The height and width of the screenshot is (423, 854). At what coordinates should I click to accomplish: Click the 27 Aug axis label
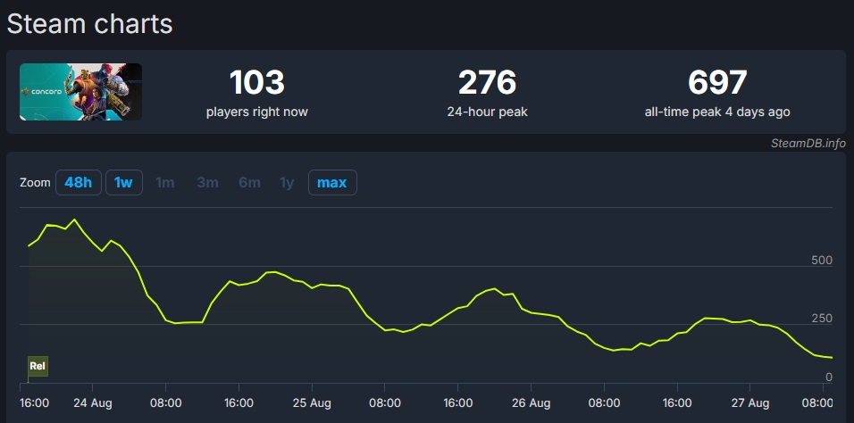coord(750,403)
